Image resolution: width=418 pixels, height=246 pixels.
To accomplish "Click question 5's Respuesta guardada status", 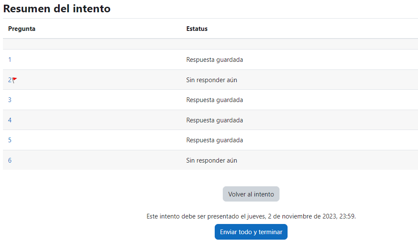I will pos(214,140).
